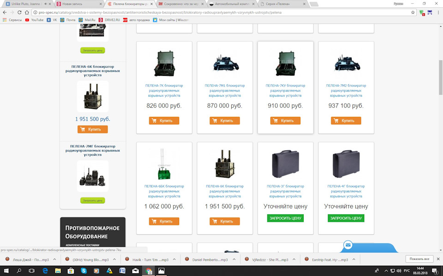Expand Daniel Pemberto mp3 download options
This screenshot has width=443, height=276.
(x=234, y=259)
